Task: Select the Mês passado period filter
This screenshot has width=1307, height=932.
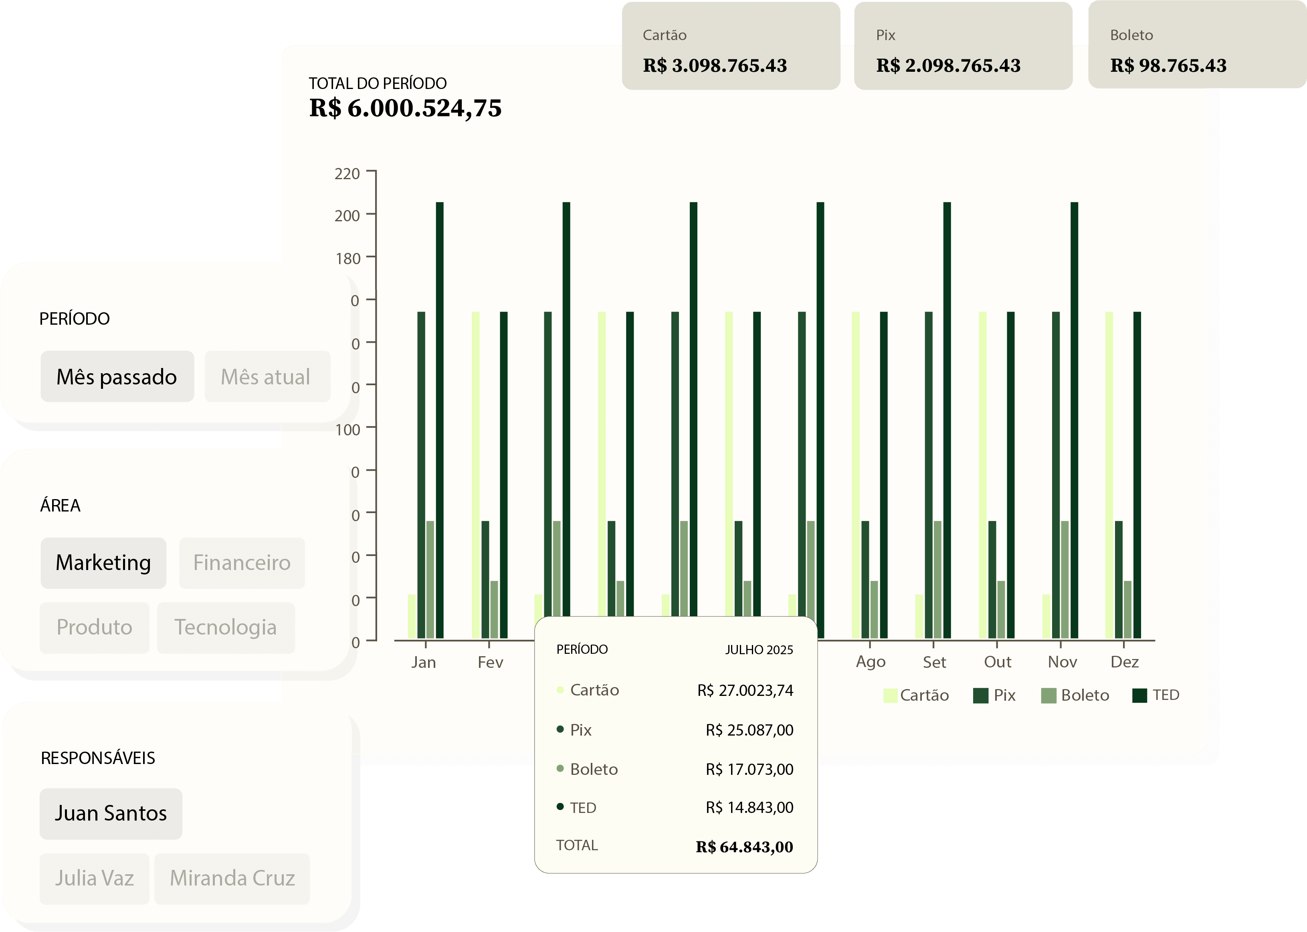Action: tap(117, 376)
